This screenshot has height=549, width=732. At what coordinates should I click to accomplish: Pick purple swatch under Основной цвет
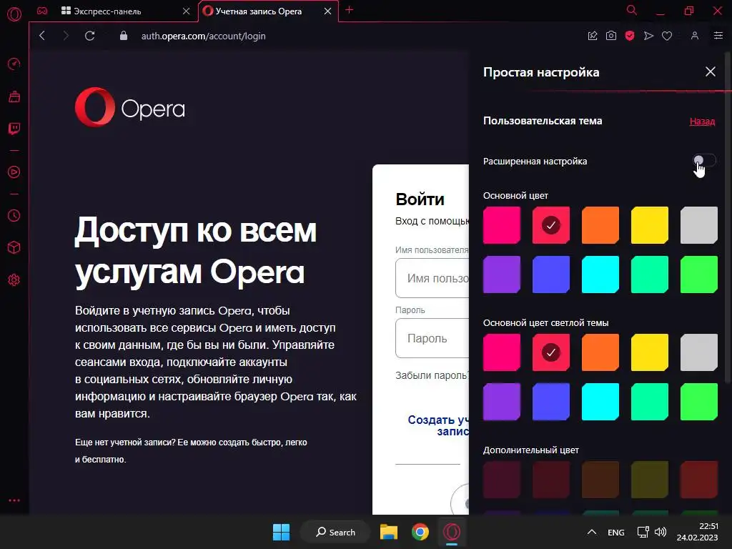tap(502, 274)
